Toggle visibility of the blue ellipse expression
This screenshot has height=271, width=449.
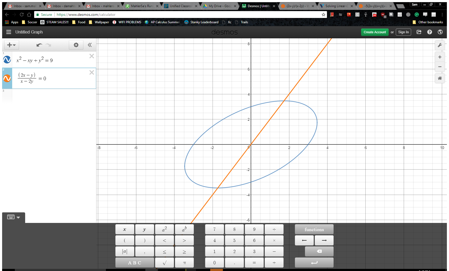coord(7,60)
